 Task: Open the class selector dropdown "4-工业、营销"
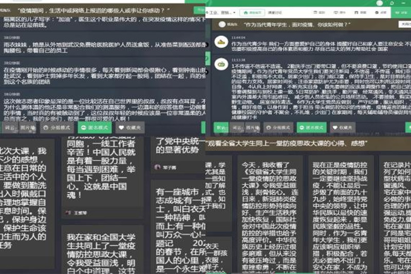point(221,12)
